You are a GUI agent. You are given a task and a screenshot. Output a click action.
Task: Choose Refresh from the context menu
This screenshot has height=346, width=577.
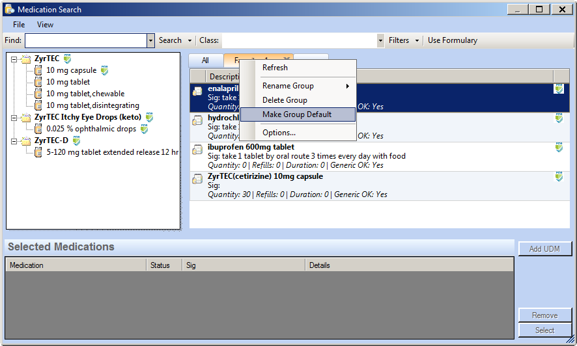click(x=298, y=68)
